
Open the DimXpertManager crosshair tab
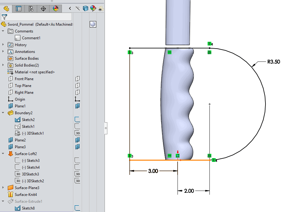(x=43, y=9)
